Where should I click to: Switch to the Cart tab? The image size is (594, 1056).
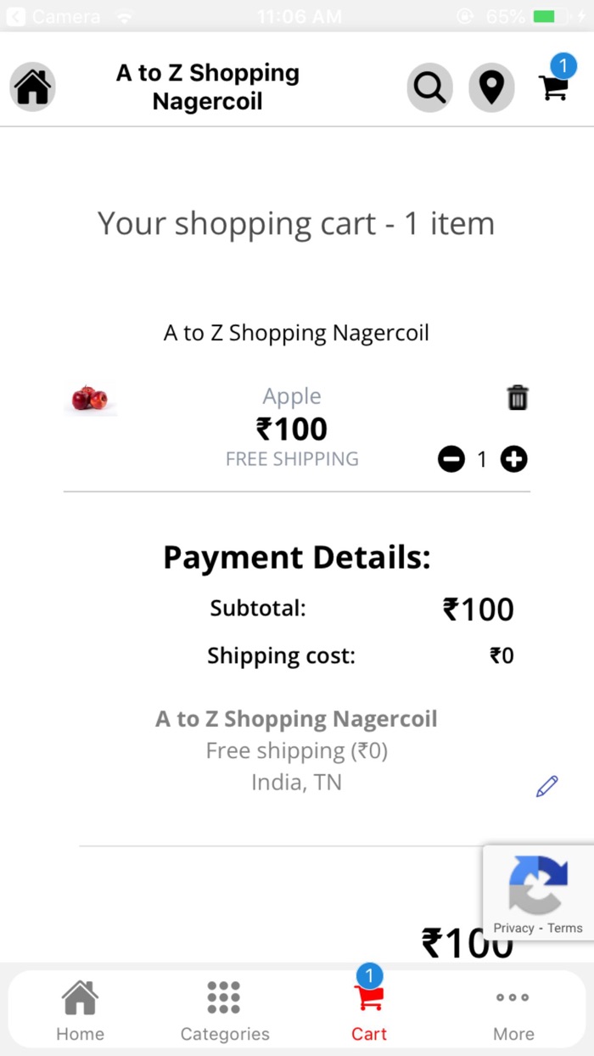point(369,1008)
